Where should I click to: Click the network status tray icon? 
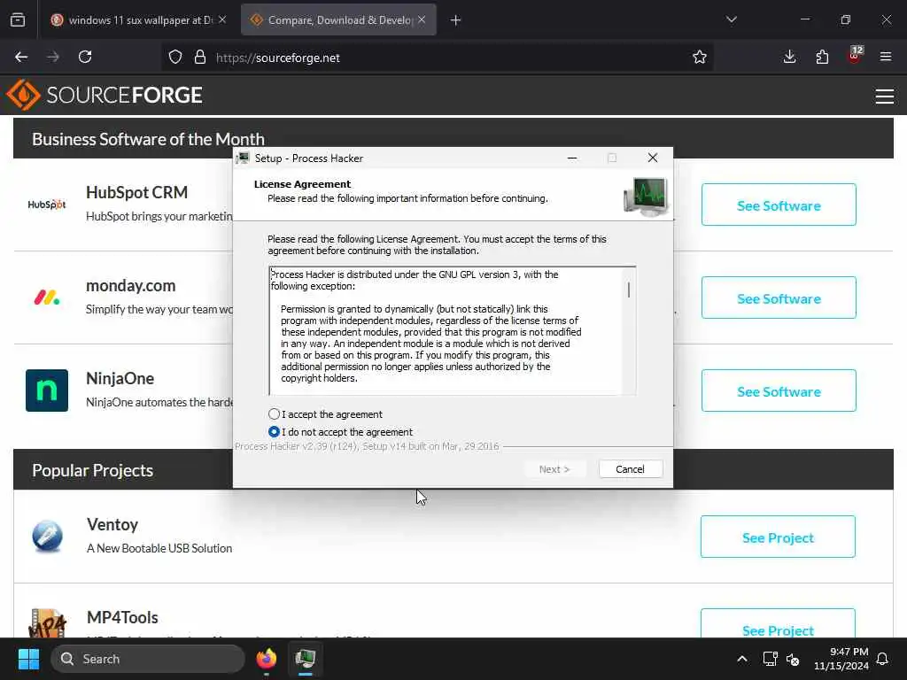(770, 659)
